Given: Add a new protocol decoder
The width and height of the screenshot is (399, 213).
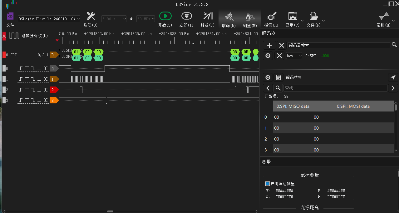Looking at the screenshot, I should point(269,45).
